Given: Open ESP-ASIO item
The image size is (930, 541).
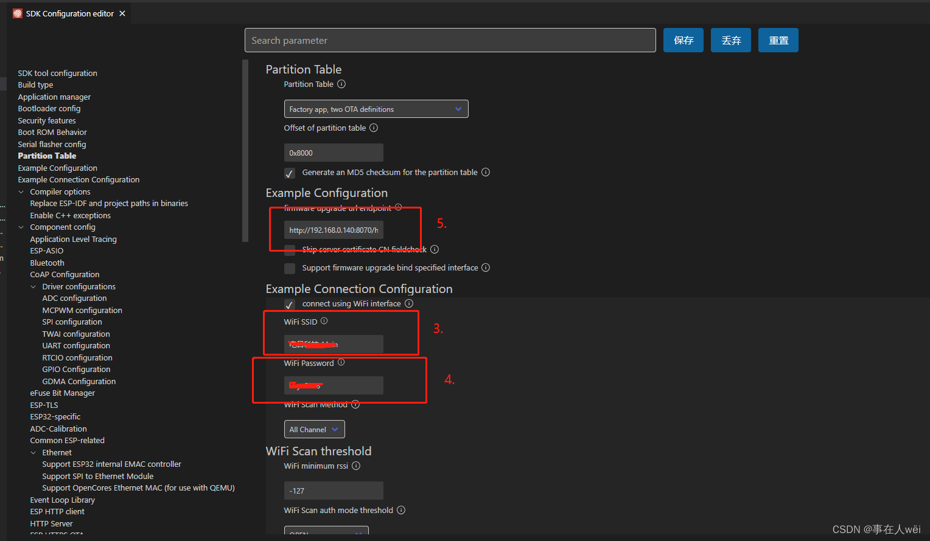Looking at the screenshot, I should click(x=47, y=250).
